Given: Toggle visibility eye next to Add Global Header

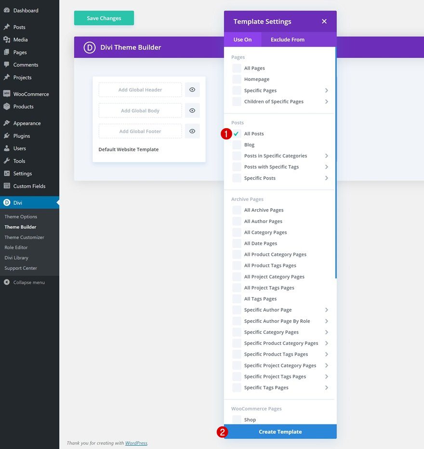Looking at the screenshot, I should [192, 90].
